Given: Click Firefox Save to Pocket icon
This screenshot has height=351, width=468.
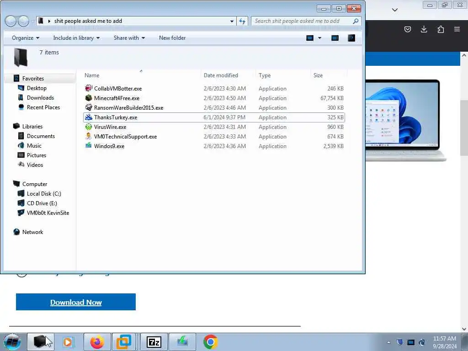Looking at the screenshot, I should click(407, 29).
